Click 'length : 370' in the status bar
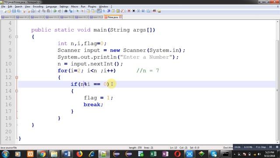Screen dimensions: 280x158 [135, 148]
